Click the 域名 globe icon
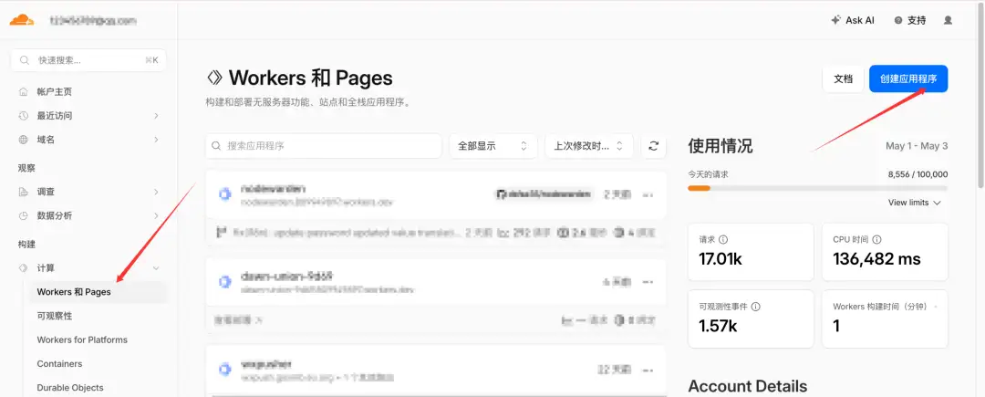This screenshot has height=397, width=985. point(24,140)
